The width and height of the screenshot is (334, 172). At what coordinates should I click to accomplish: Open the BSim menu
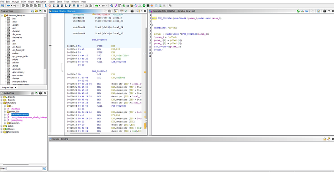coord(23,1)
